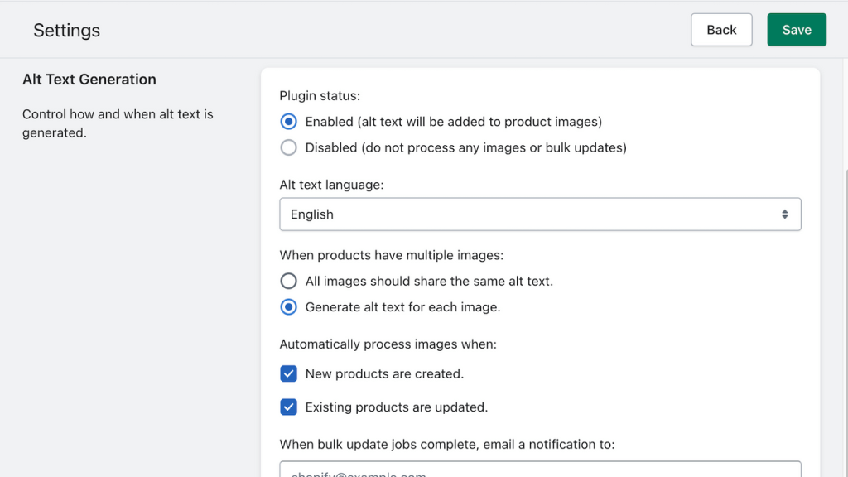Toggle 'Existing products are updated' checkbox
This screenshot has width=848, height=477.
(x=288, y=407)
